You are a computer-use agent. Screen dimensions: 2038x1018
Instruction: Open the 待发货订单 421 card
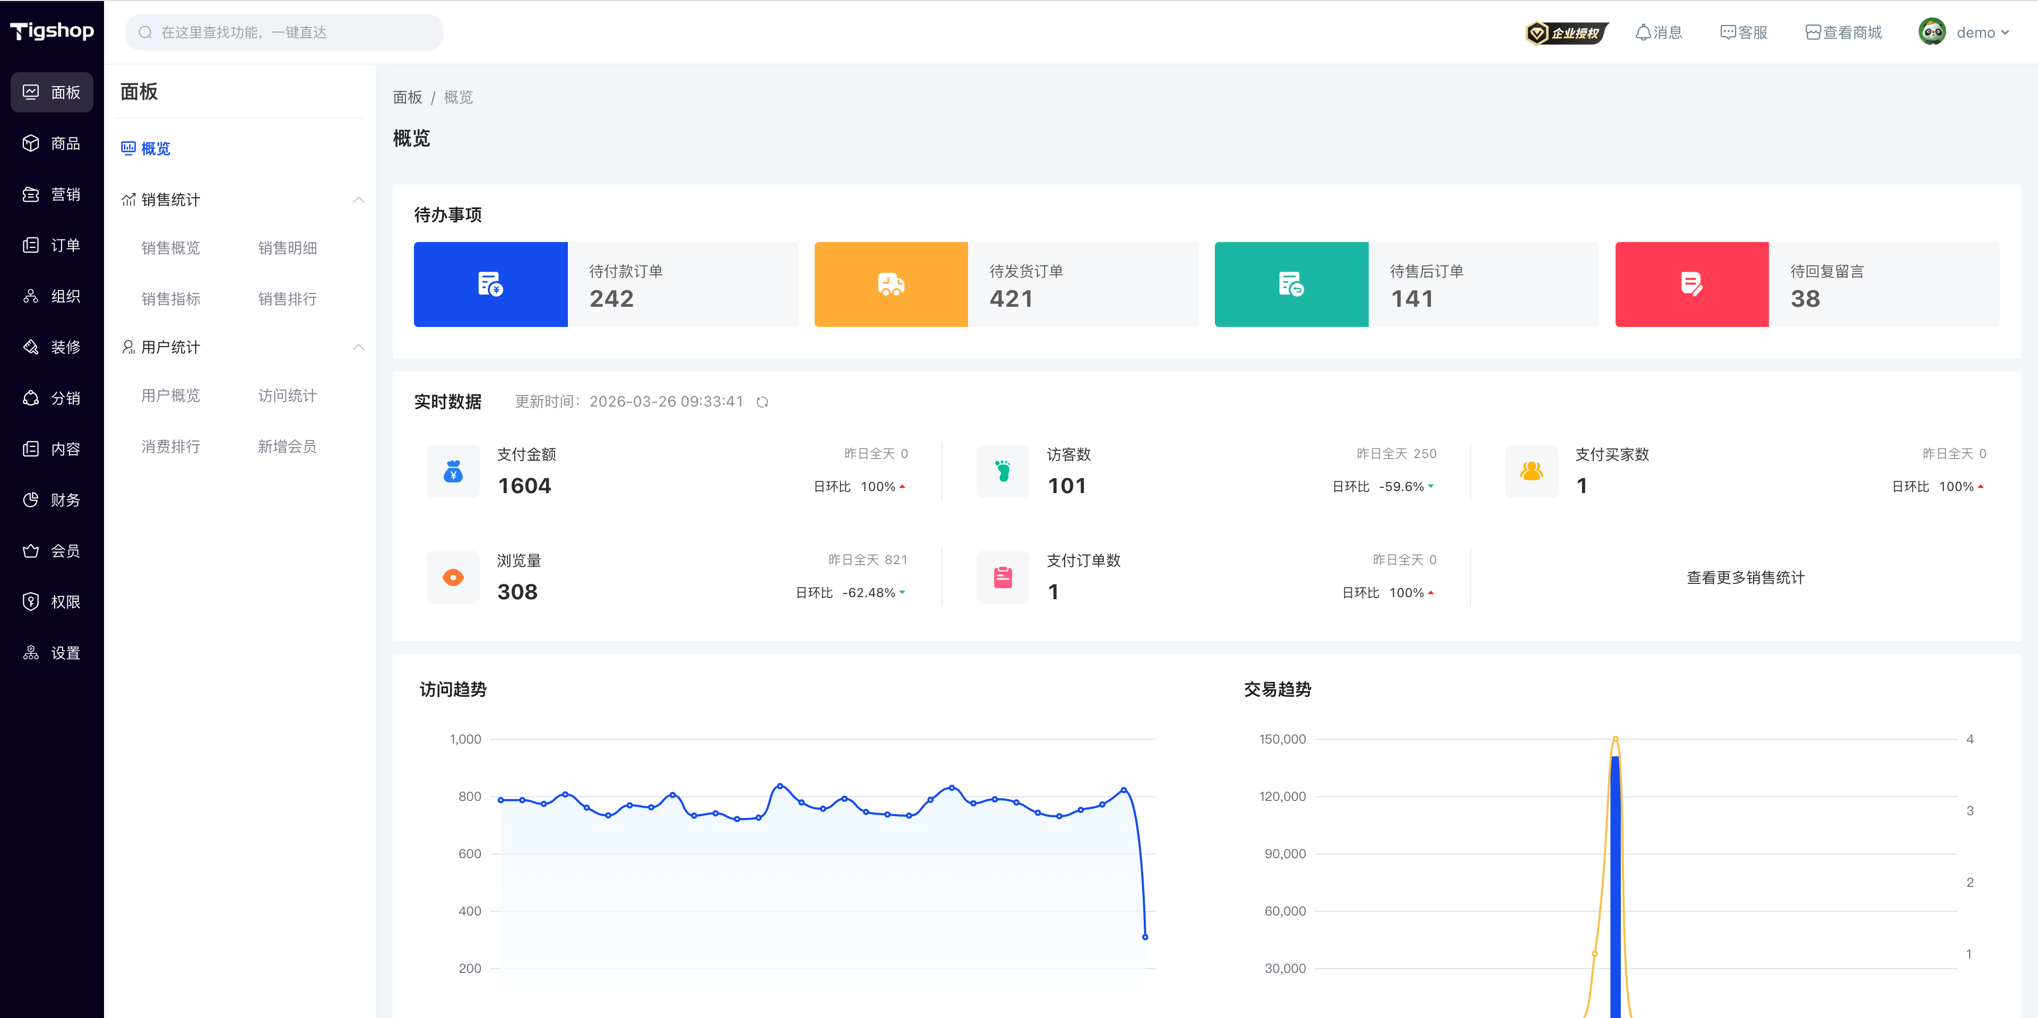point(1006,284)
